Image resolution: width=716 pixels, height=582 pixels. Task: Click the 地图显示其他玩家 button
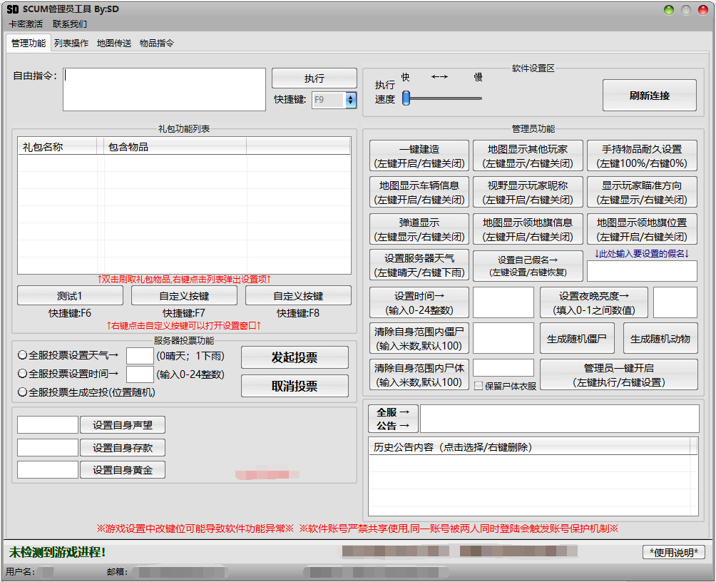coord(528,155)
